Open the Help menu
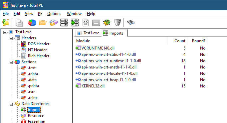The image size is (227, 123). click(x=91, y=14)
